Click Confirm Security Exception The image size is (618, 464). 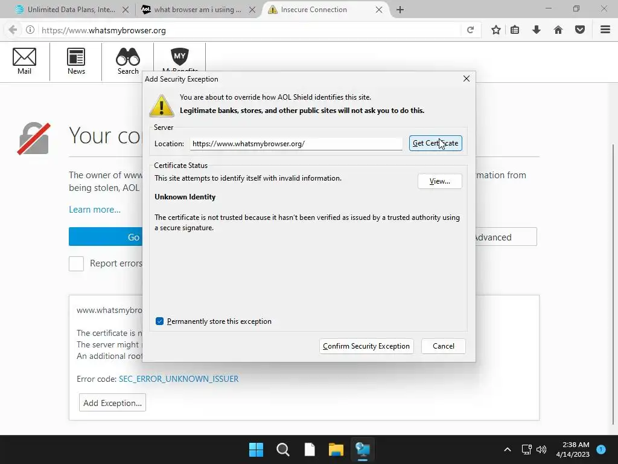click(x=366, y=346)
